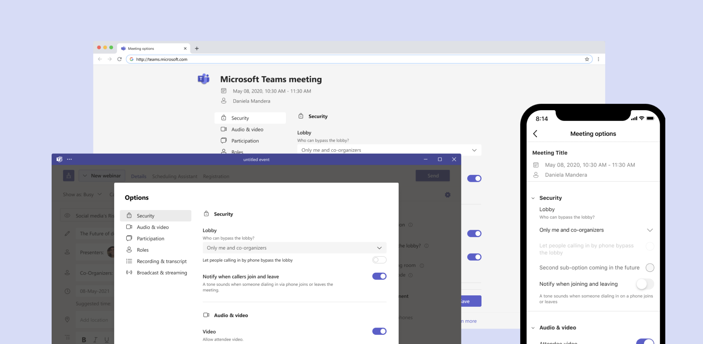Switch to the Scheduling Assistant tab
The width and height of the screenshot is (703, 344).
pyautogui.click(x=175, y=176)
